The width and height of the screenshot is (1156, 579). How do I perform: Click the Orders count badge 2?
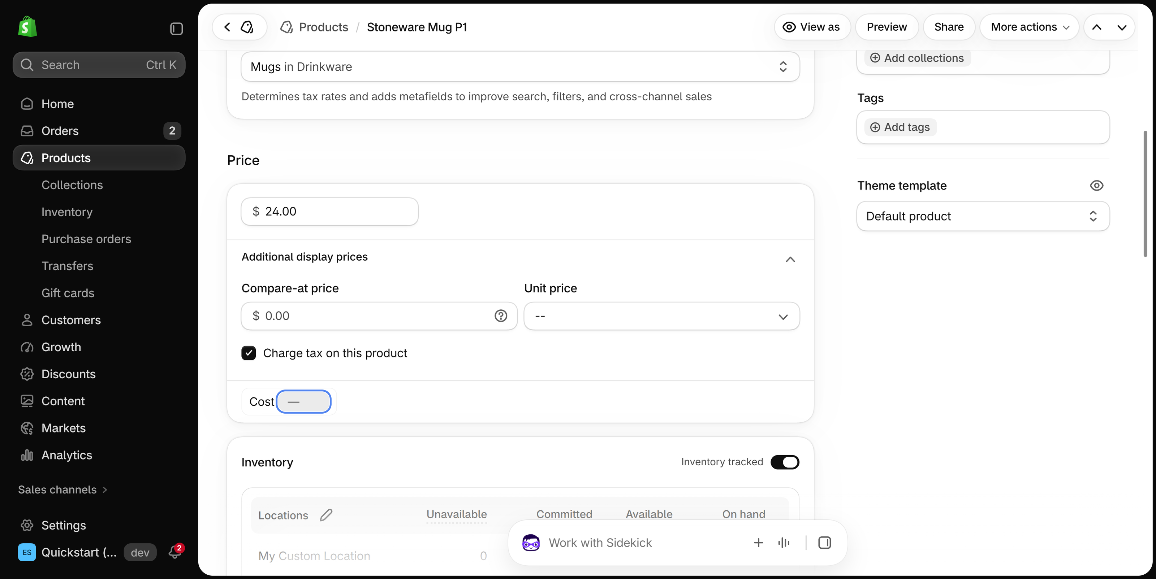coord(172,131)
